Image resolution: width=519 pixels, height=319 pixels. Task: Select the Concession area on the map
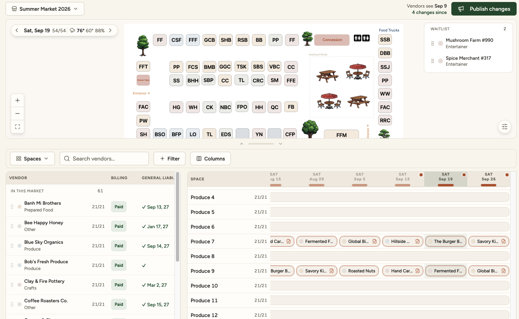click(x=332, y=40)
